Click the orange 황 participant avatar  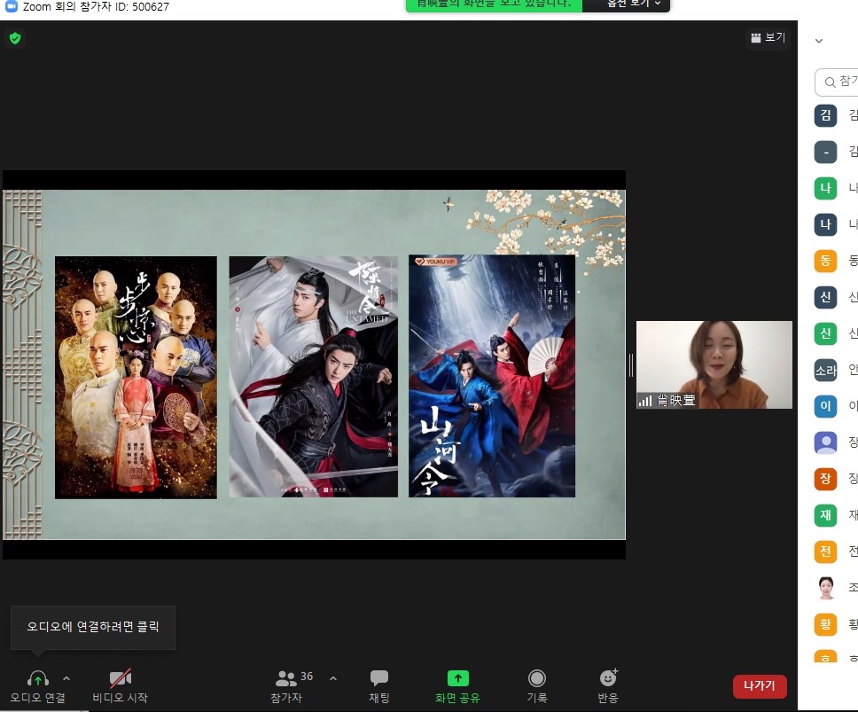point(825,624)
